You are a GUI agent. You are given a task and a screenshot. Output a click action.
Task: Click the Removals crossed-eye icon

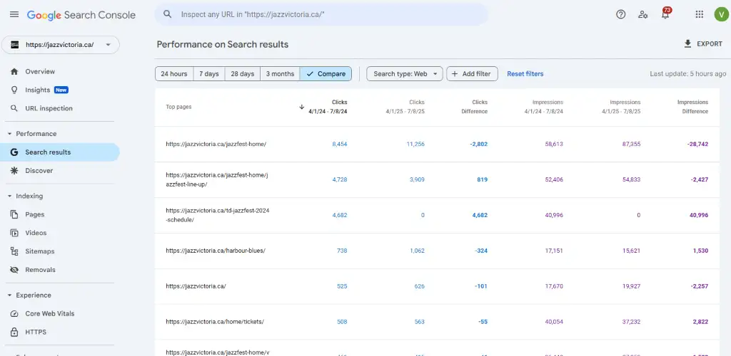tap(14, 270)
